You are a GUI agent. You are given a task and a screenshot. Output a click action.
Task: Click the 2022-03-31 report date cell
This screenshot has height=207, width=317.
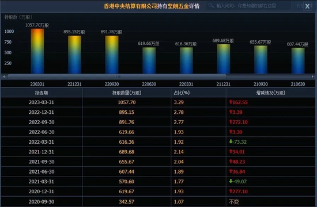pos(41,142)
